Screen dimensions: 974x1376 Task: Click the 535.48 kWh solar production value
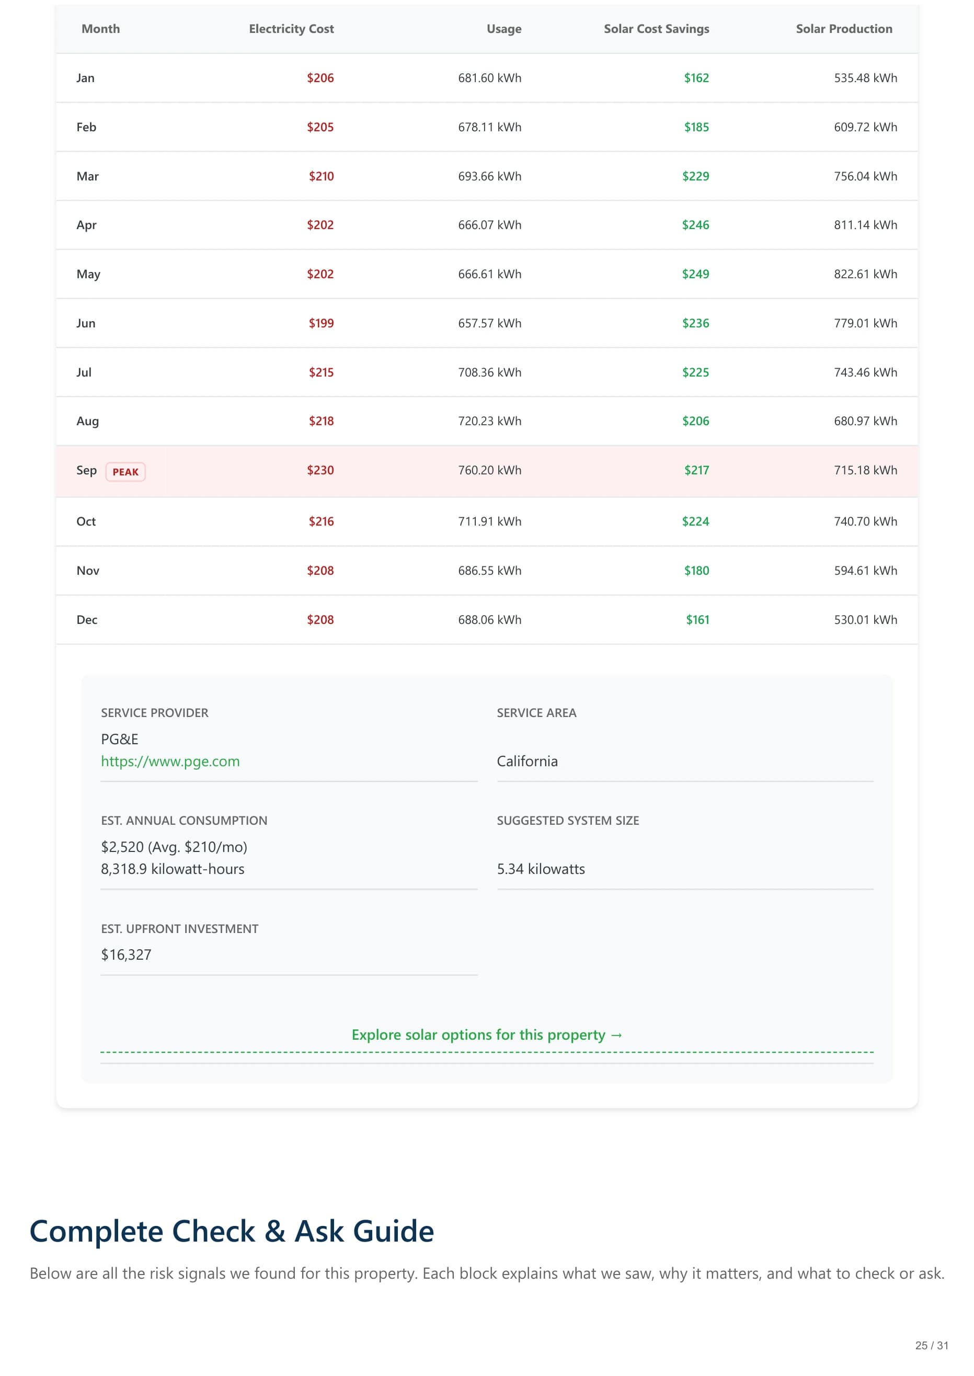coord(865,78)
